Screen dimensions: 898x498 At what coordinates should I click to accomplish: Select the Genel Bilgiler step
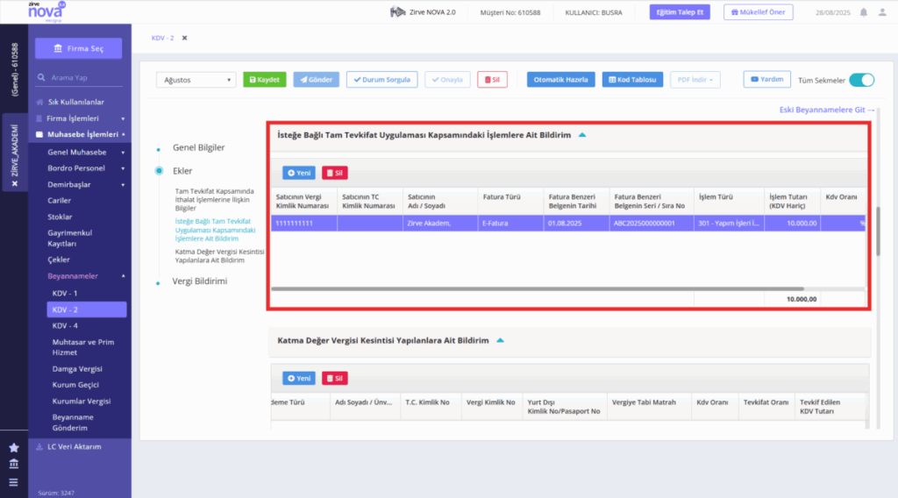tap(199, 147)
